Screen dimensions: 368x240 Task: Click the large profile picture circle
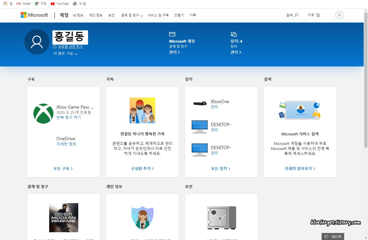pos(37,42)
